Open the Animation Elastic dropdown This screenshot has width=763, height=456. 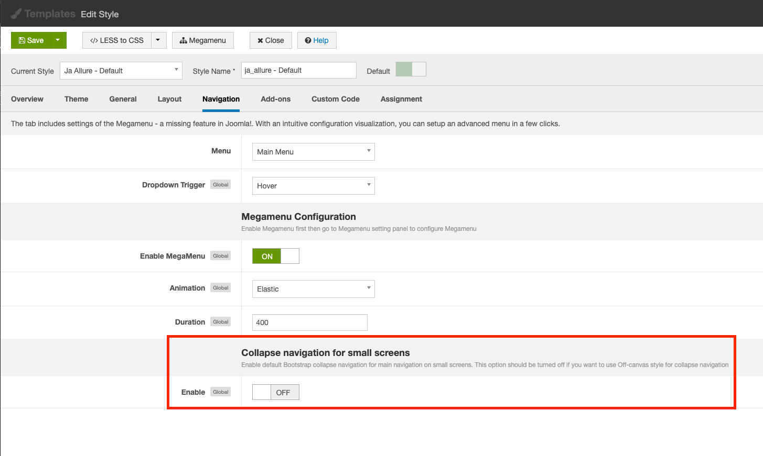313,289
